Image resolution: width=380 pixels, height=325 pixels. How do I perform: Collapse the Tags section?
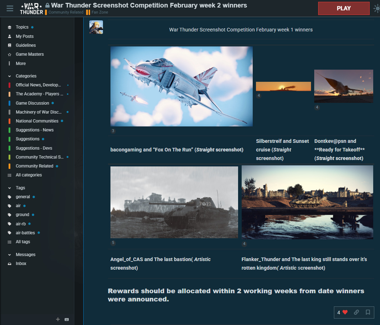pyautogui.click(x=10, y=188)
